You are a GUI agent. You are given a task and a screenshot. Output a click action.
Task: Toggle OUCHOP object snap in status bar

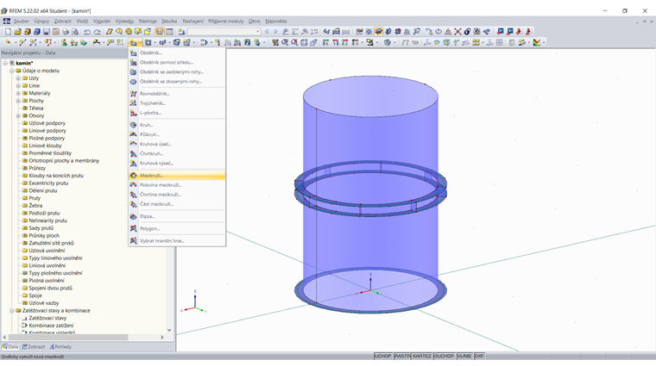[x=444, y=356]
